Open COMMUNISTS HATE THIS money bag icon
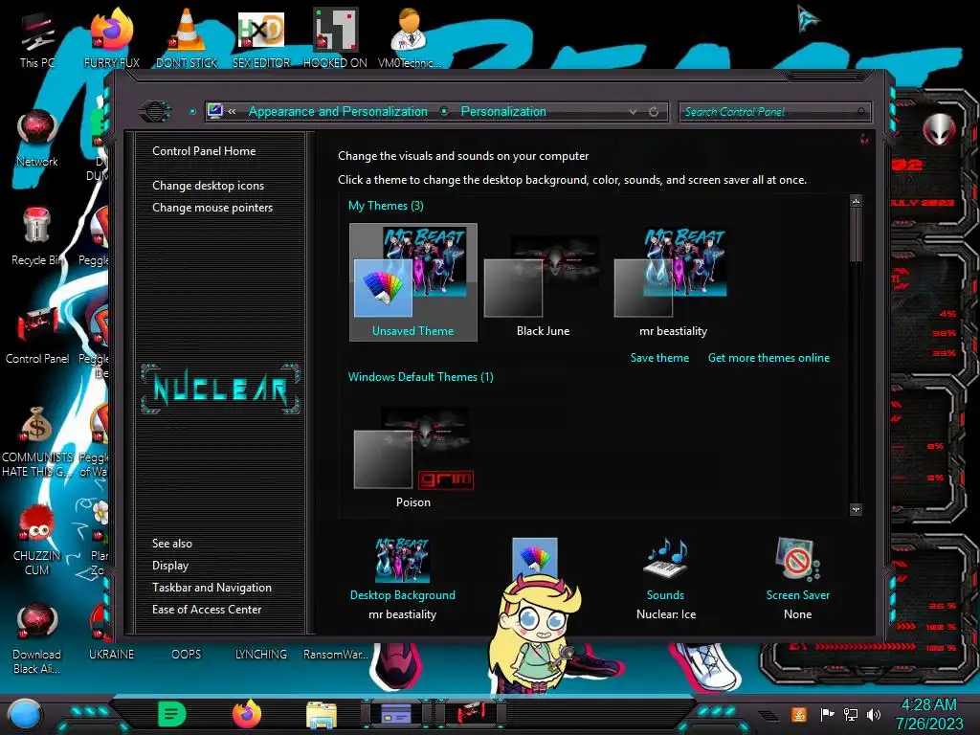 click(x=37, y=441)
